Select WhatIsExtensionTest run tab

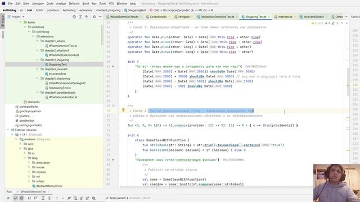click(33, 192)
